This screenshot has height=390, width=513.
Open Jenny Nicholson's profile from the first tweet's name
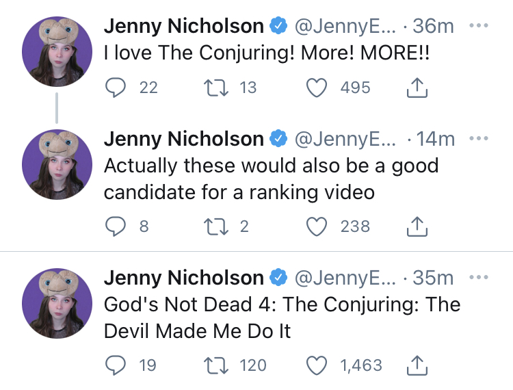point(183,27)
